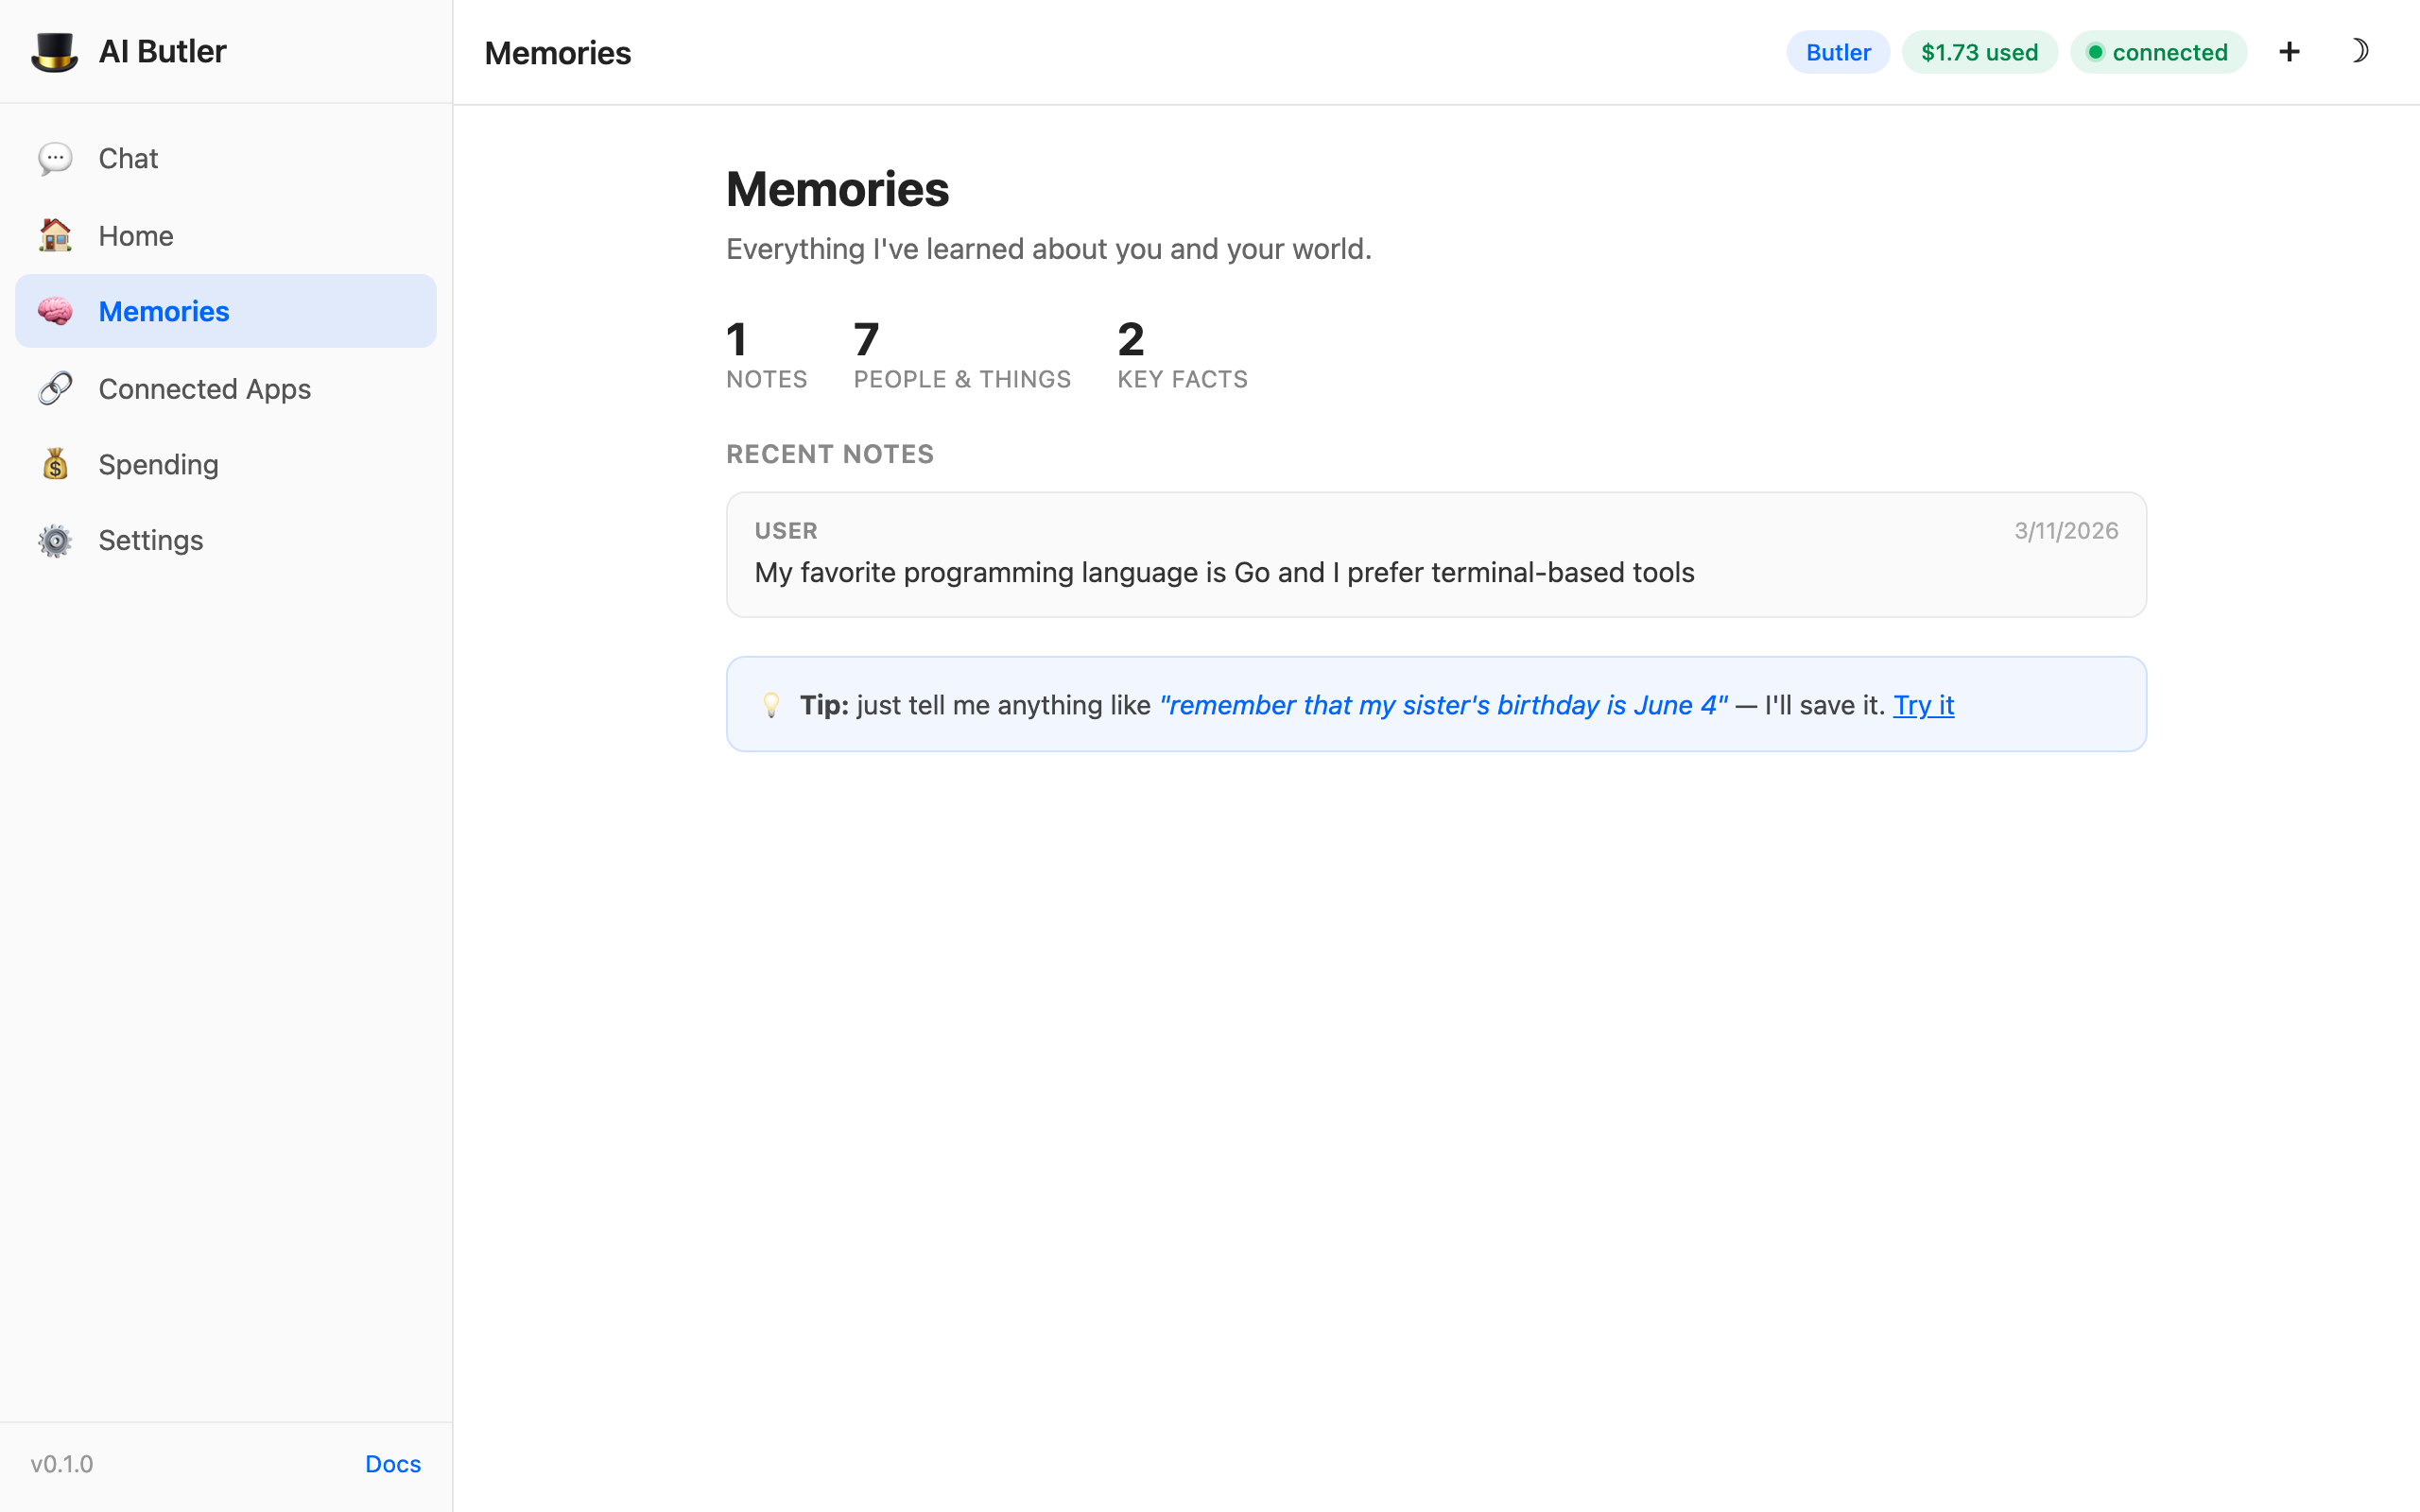This screenshot has width=2420, height=1512.
Task: Open Settings with the gear icon
Action: (x=56, y=540)
